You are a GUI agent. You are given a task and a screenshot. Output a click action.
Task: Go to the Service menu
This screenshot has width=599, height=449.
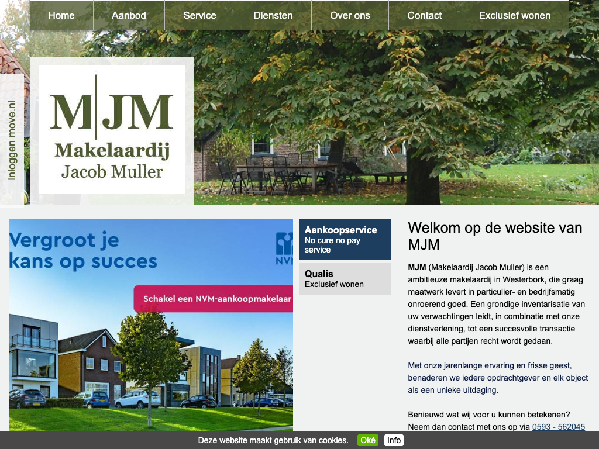pyautogui.click(x=199, y=16)
